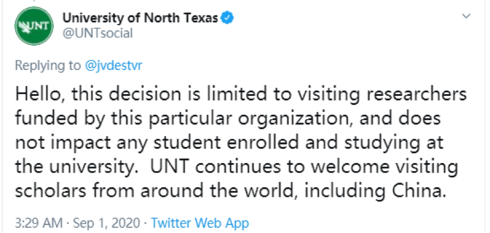Open the University of North Texas profile name
This screenshot has width=490, height=233.
pos(140,18)
